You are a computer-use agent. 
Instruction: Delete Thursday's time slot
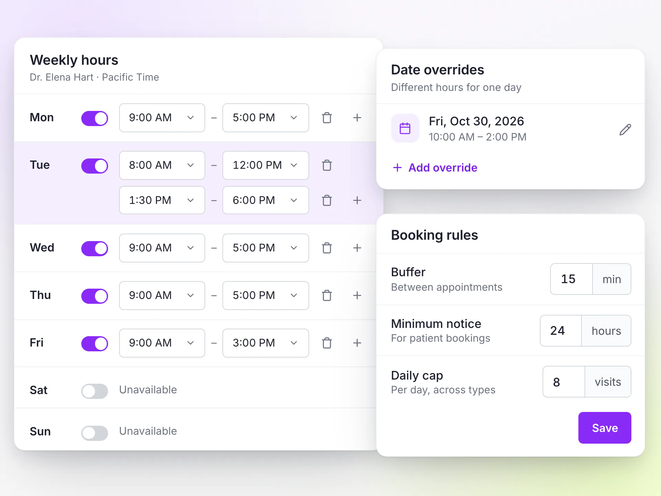(327, 296)
